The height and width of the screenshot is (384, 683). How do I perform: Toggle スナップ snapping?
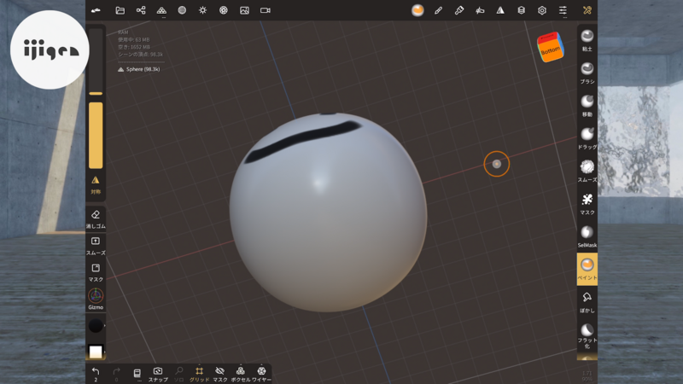[158, 374]
